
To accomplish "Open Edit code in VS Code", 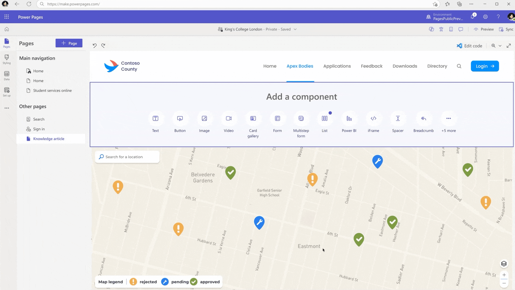I will [x=469, y=46].
